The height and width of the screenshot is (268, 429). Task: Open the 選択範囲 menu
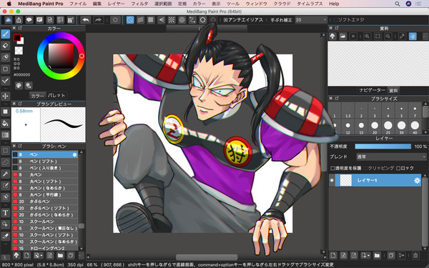[x=163, y=4]
